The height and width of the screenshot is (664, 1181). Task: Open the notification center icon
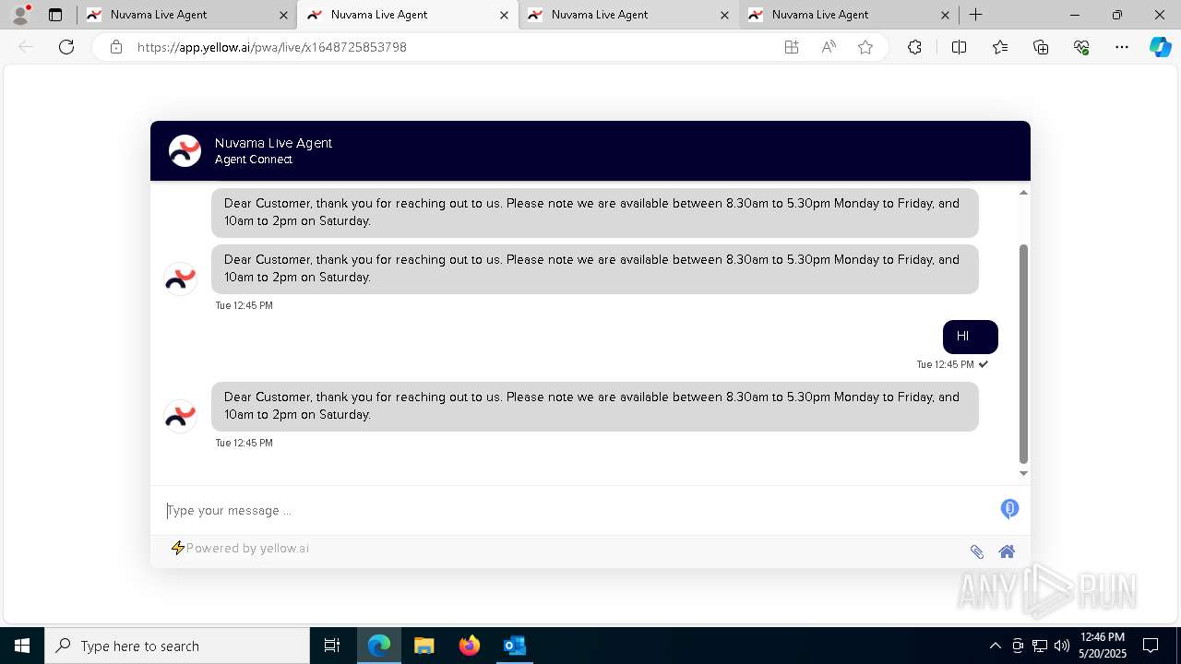tap(1151, 646)
